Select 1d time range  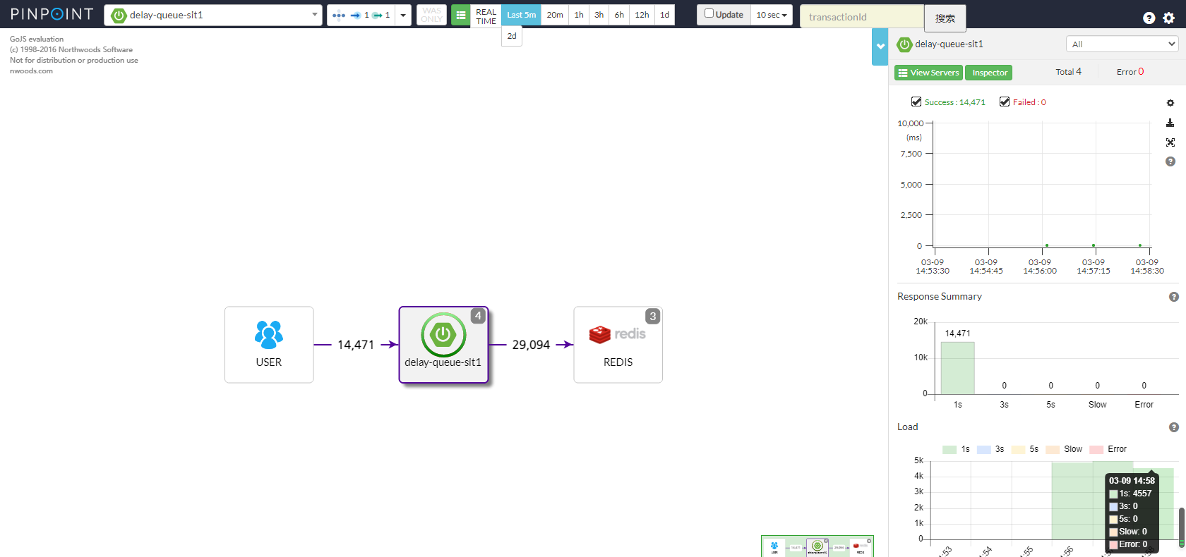click(665, 15)
